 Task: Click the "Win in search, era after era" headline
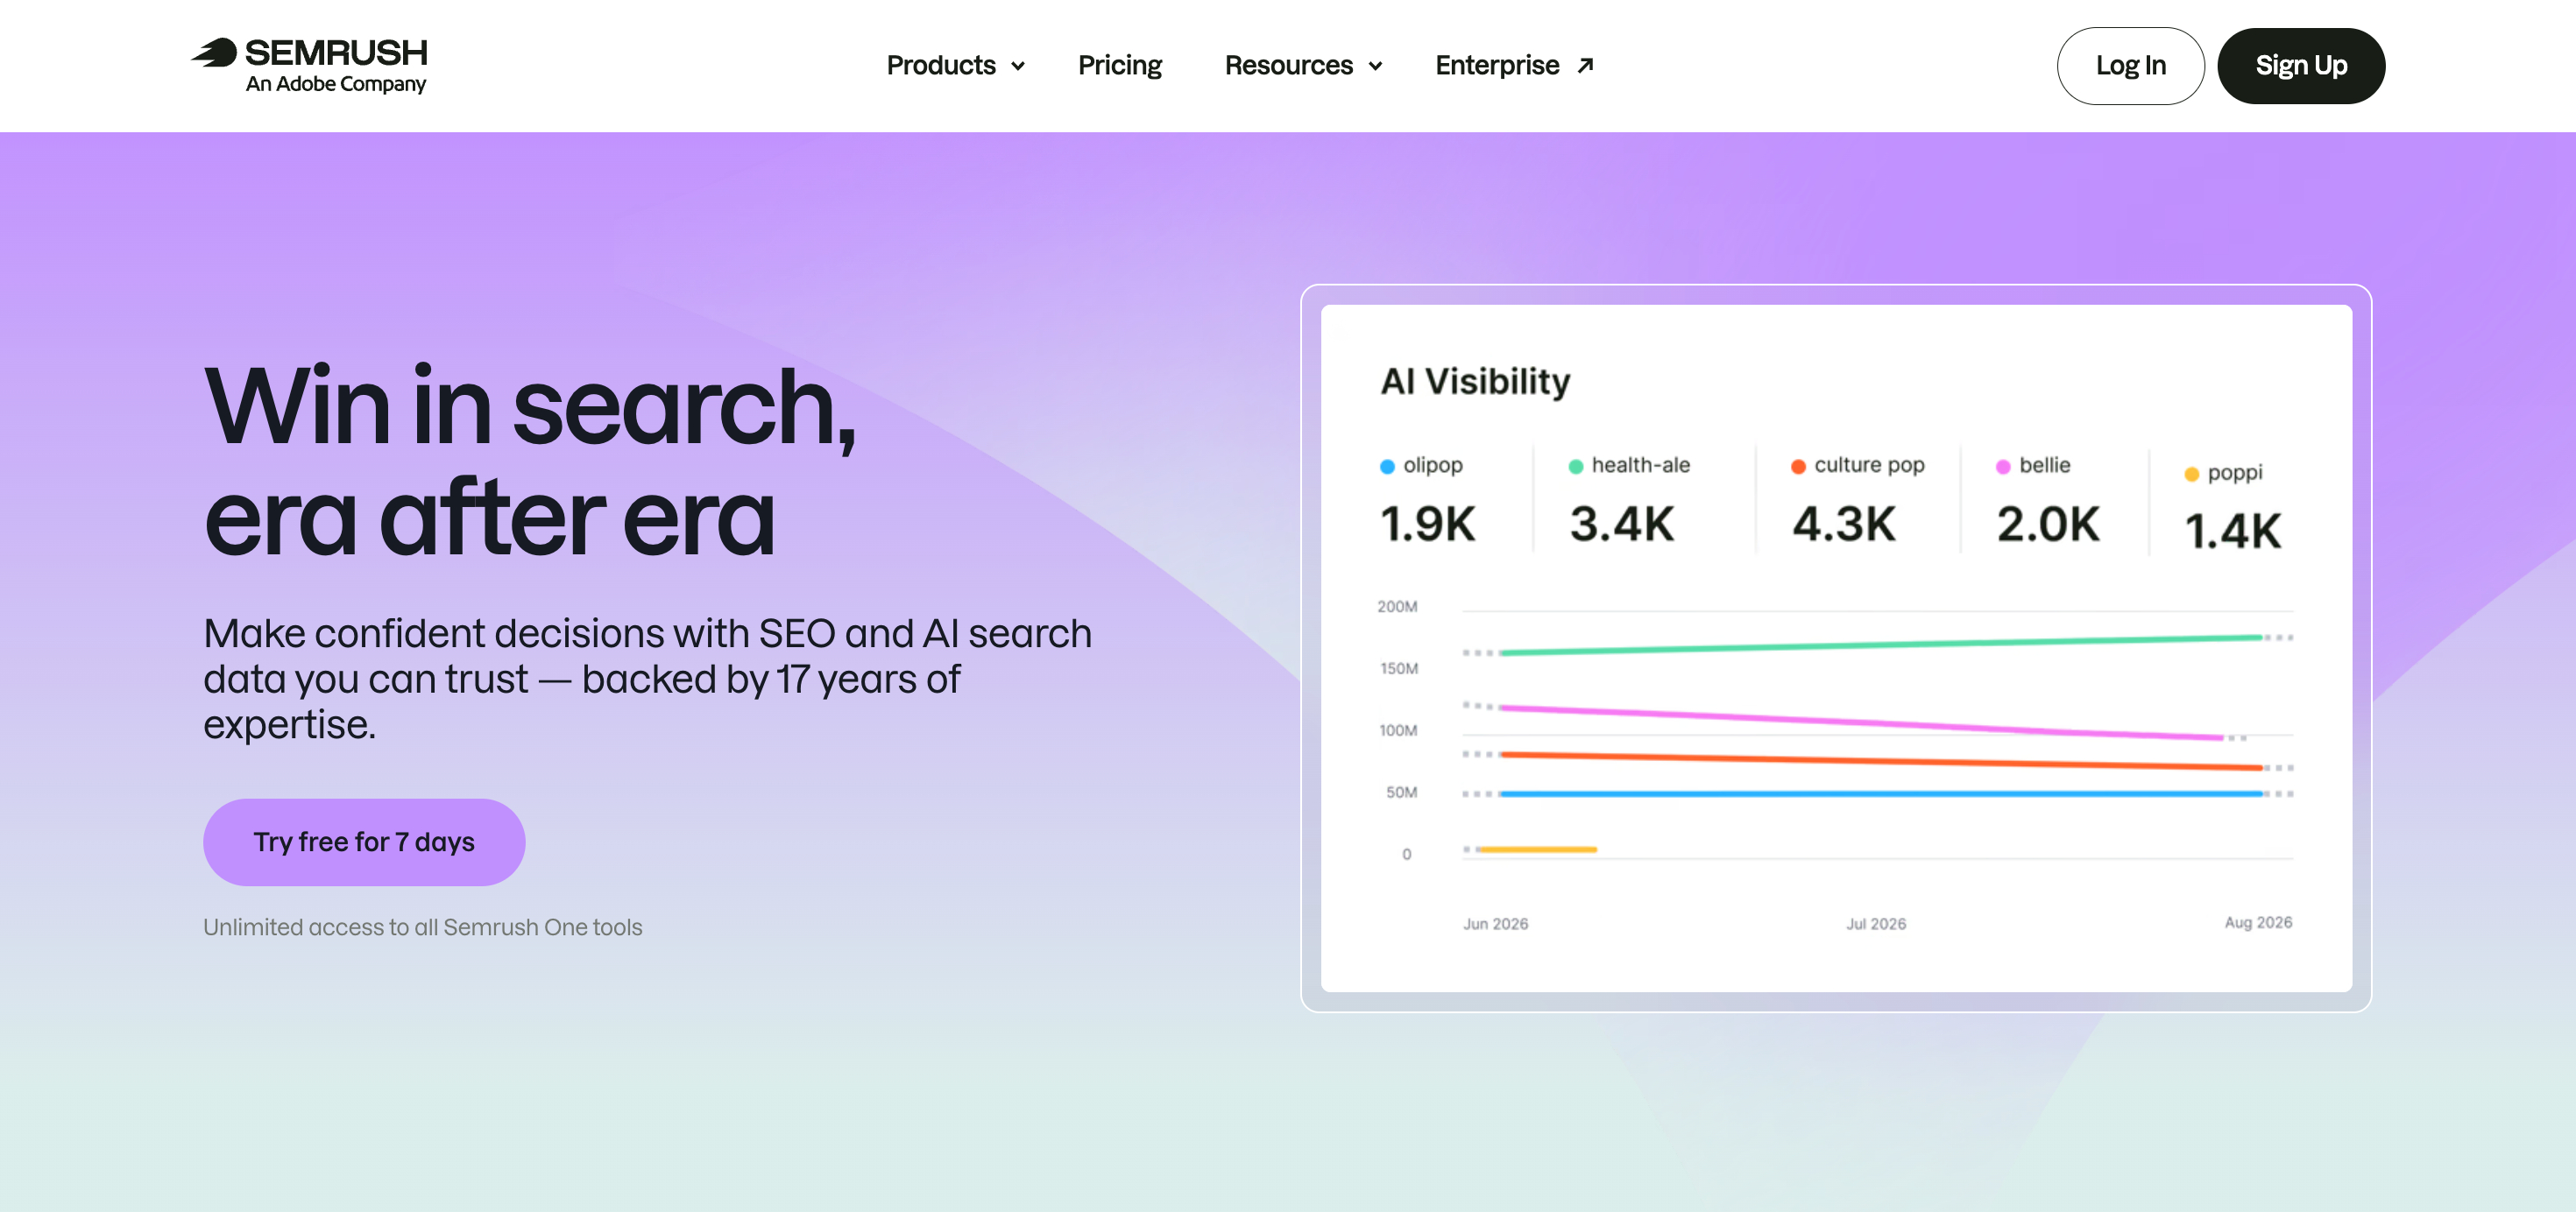click(530, 462)
